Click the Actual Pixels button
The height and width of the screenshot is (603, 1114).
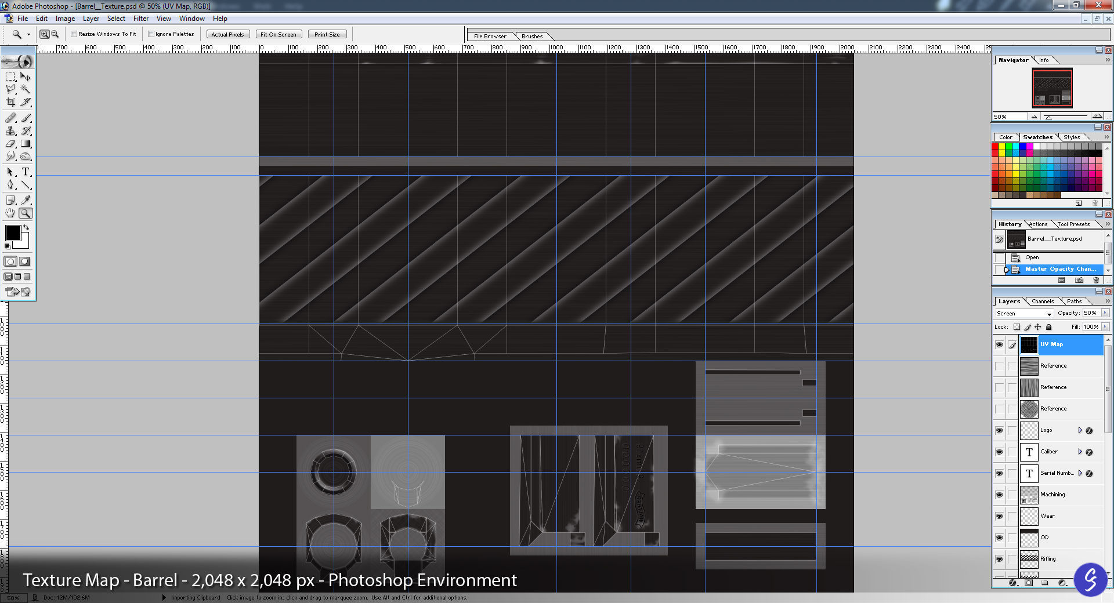(x=227, y=34)
